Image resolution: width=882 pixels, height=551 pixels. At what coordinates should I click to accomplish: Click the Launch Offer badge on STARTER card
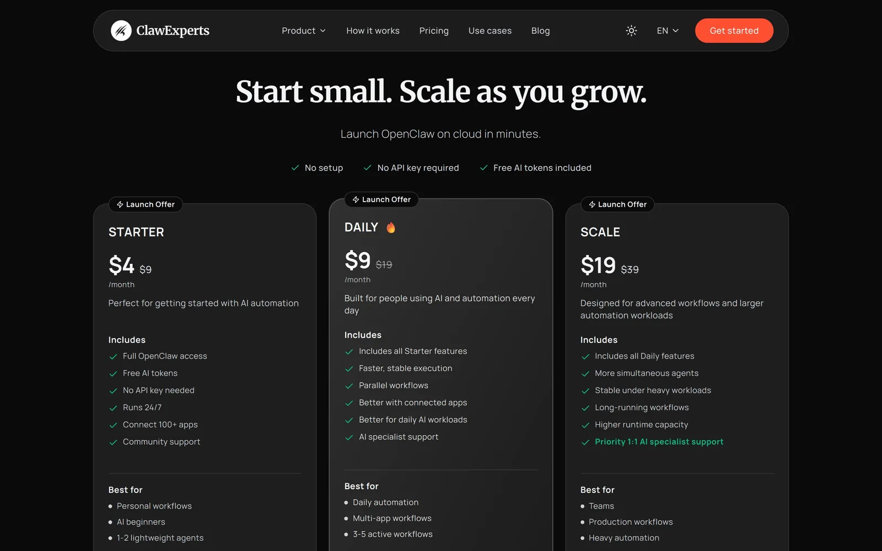click(146, 204)
